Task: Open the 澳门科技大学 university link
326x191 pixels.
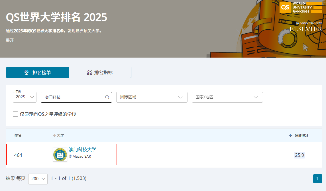Action: coord(83,150)
